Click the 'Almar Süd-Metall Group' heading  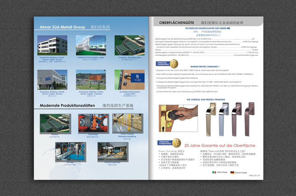coord(62,27)
